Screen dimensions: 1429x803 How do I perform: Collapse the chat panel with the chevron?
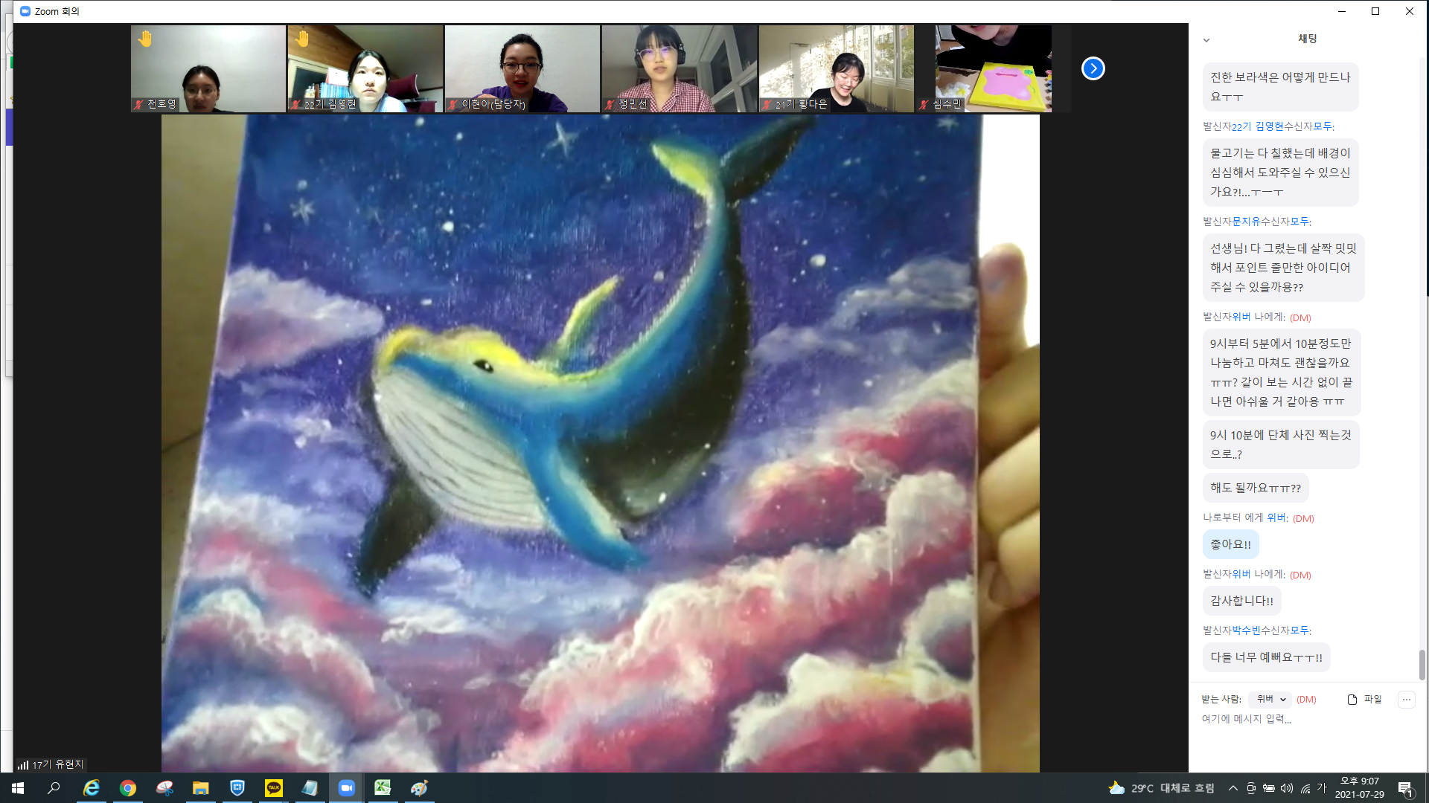pyautogui.click(x=1206, y=40)
